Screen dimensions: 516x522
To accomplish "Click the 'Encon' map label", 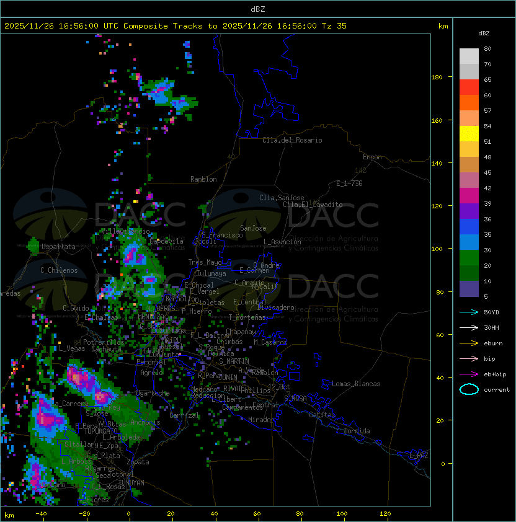I will 372,157.
